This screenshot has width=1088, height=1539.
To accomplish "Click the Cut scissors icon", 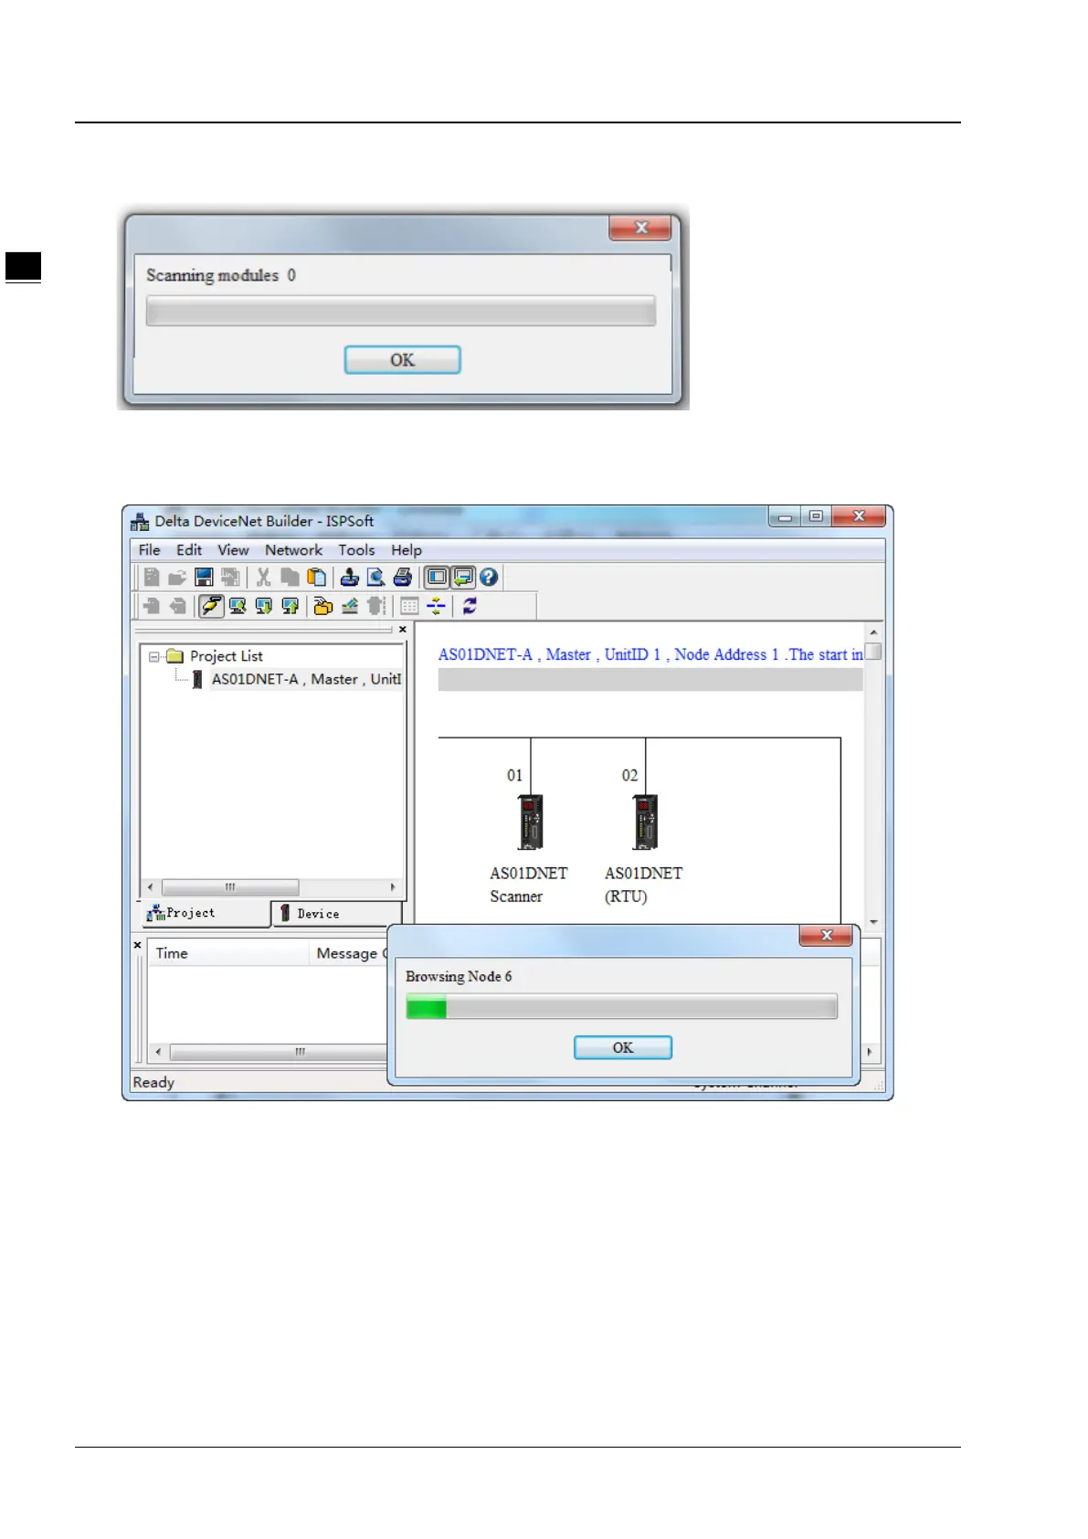I will [x=263, y=577].
